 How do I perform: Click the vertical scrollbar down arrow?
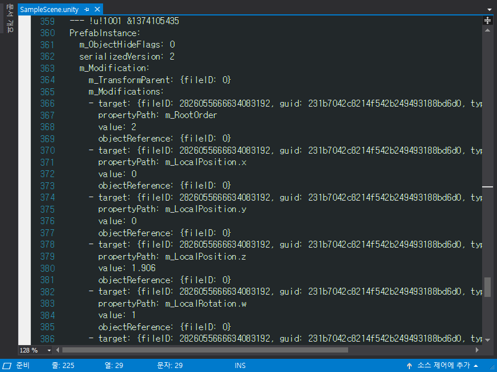[487, 340]
